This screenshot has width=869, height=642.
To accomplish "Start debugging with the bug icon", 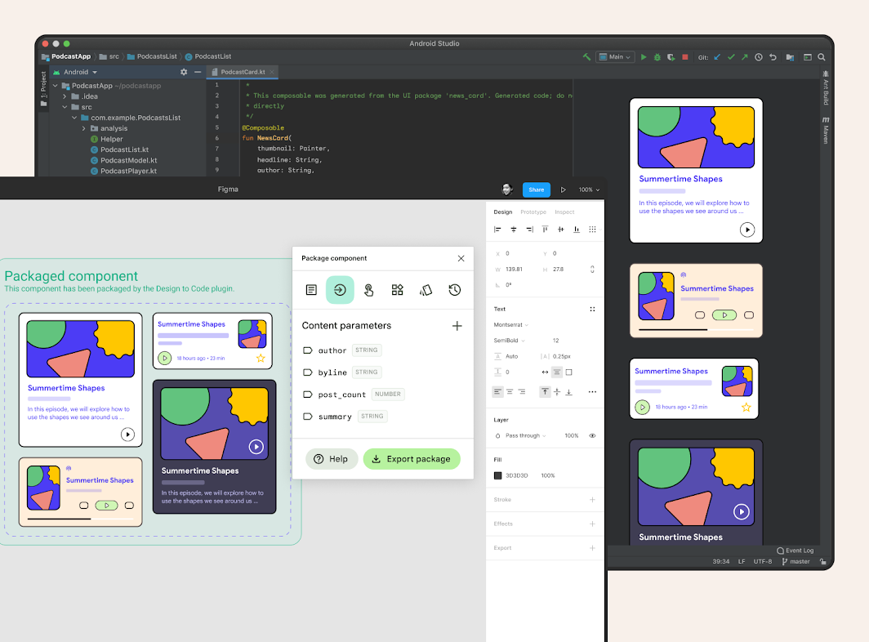I will pos(657,56).
